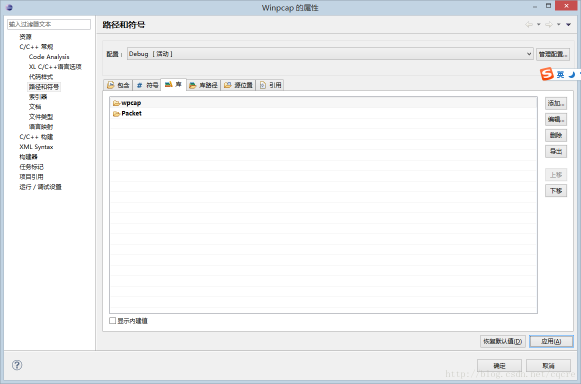Click the Eclipse icon in title bar
Viewport: 581px width, 384px height.
(x=9, y=7)
